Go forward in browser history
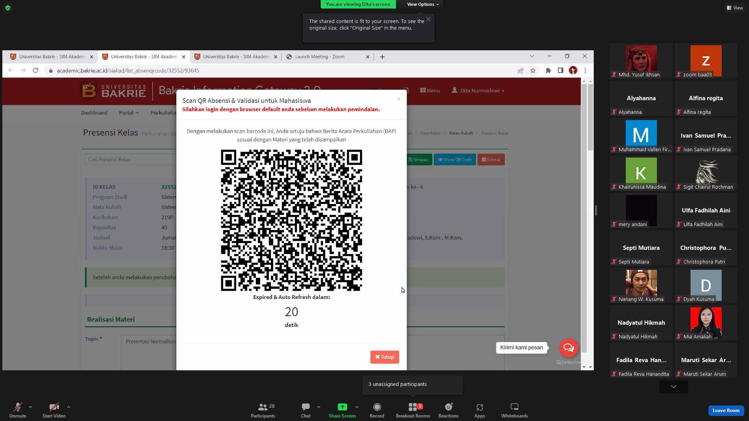 click(x=23, y=71)
